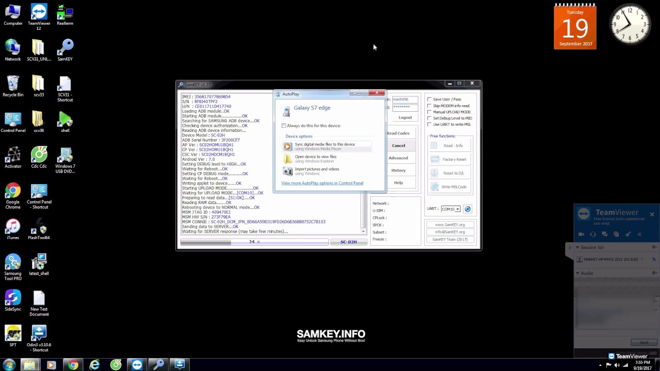Open TeamViewer file transfer icon

pos(616,234)
